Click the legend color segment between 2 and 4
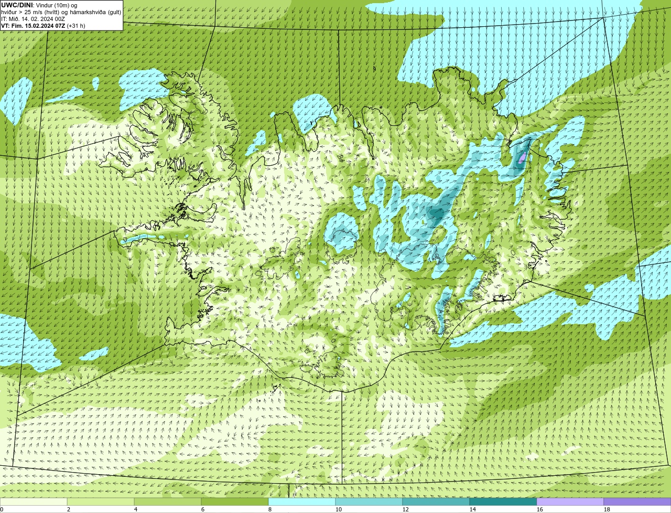The height and width of the screenshot is (513, 671). [101, 502]
